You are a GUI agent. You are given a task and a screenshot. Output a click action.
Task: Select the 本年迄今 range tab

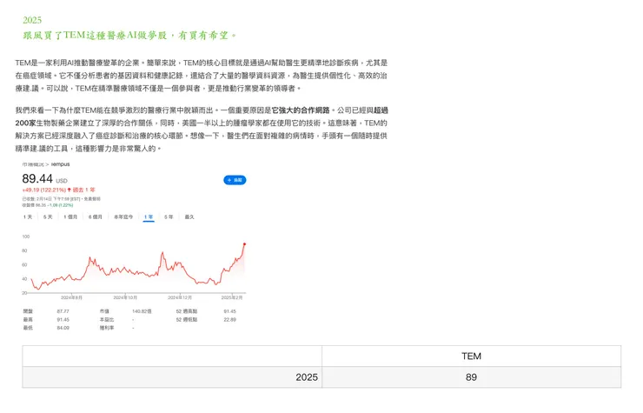(123, 216)
